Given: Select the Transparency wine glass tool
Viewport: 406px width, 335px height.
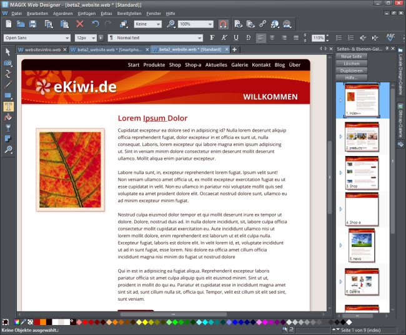Looking at the screenshot, I should pyautogui.click(x=8, y=128).
